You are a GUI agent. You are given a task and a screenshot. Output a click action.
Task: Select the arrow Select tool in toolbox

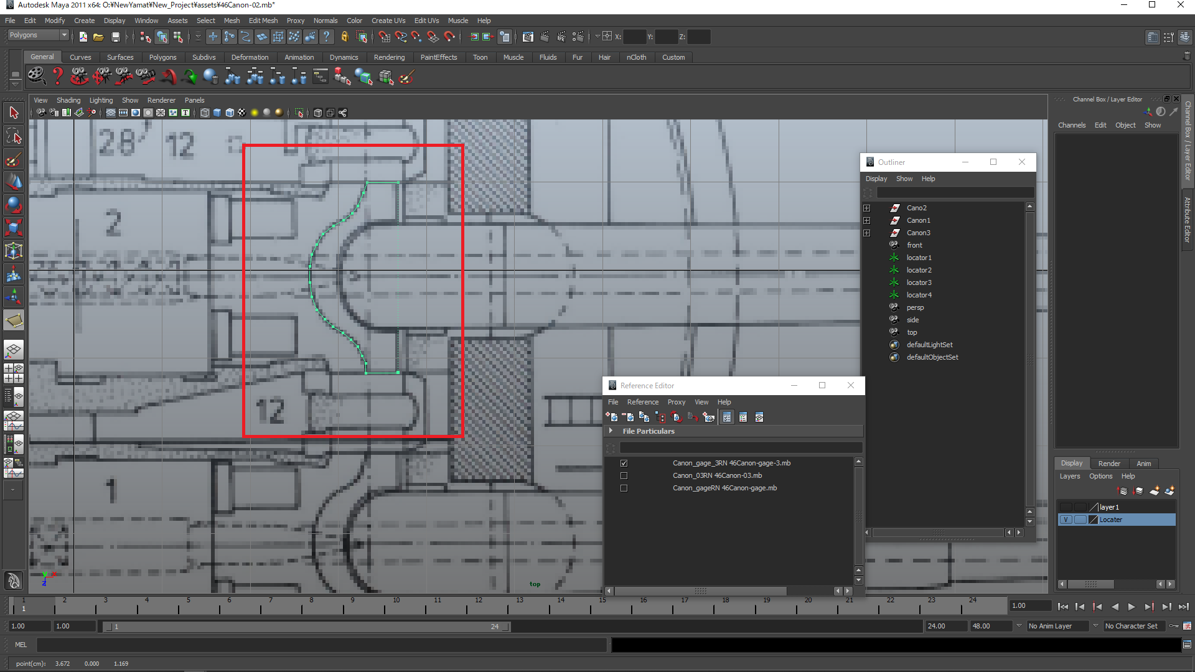pos(14,113)
